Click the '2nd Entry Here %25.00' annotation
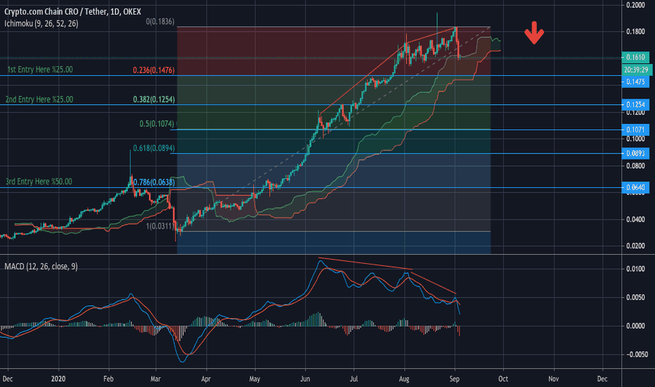Screen dimensions: 655x387 (x=39, y=99)
